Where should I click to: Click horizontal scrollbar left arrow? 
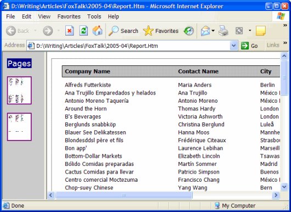(x=51, y=195)
